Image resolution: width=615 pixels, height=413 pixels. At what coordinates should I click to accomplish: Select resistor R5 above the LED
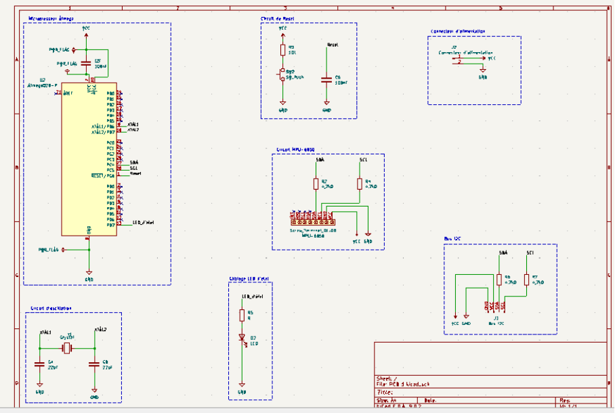click(x=242, y=315)
